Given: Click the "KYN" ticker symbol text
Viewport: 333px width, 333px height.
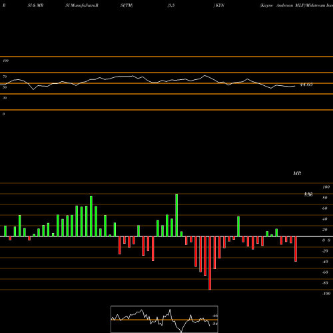Looking at the screenshot, I should pyautogui.click(x=220, y=5).
